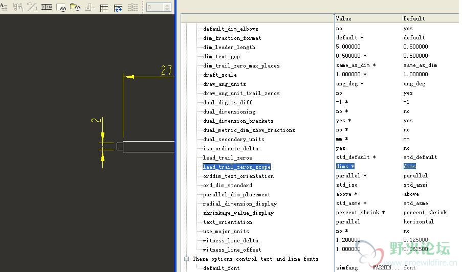Viewport: 462px width, 272px height.
Task: Click the yes value of iso_ordinate_delta
Action: click(x=340, y=148)
